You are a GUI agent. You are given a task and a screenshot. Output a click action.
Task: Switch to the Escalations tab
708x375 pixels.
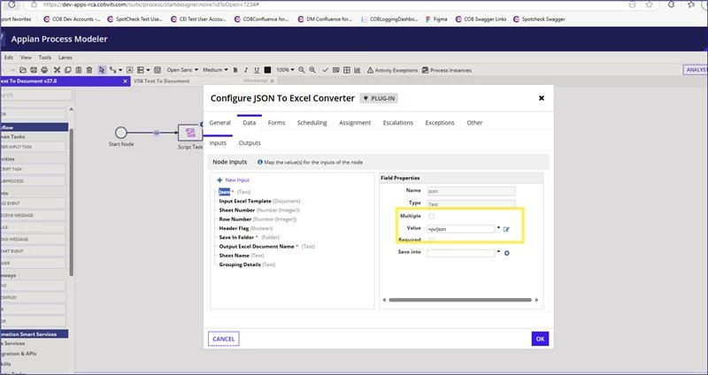tap(397, 123)
